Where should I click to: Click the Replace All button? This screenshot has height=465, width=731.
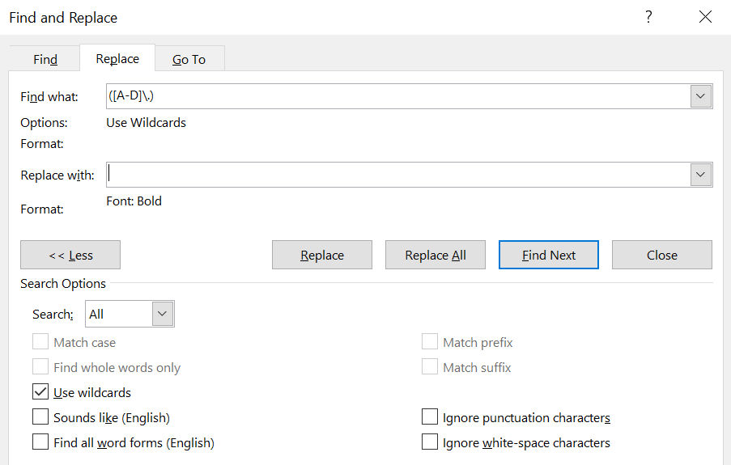436,255
